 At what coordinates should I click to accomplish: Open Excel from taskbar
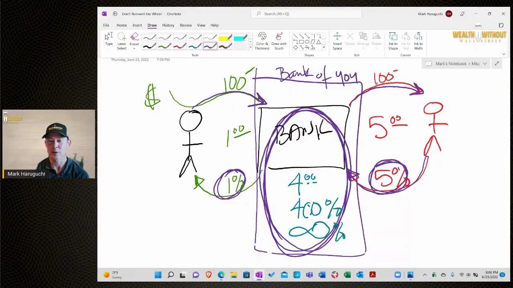point(347,275)
